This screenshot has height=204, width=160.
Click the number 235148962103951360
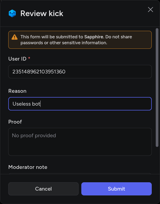pyautogui.click(x=39, y=72)
